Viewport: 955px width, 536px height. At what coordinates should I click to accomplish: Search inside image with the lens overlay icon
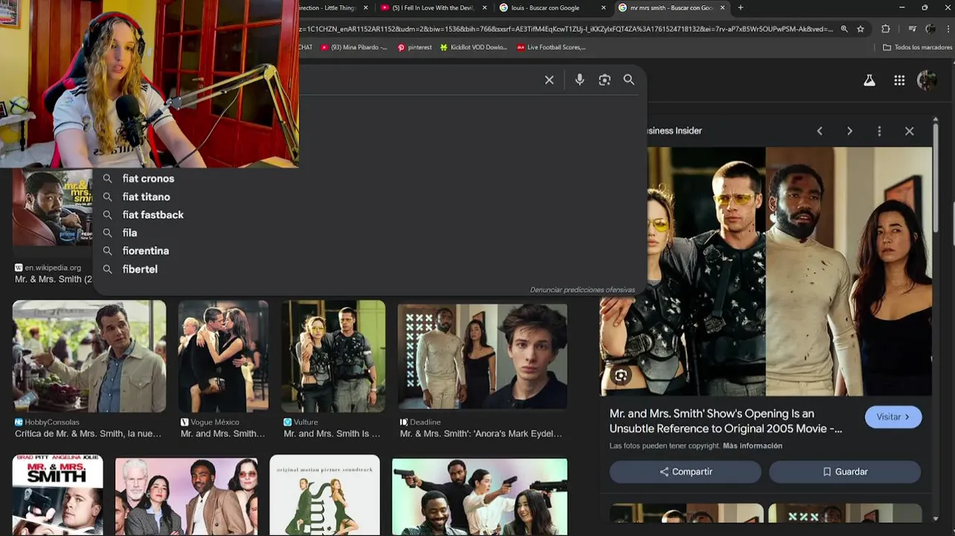(x=621, y=375)
